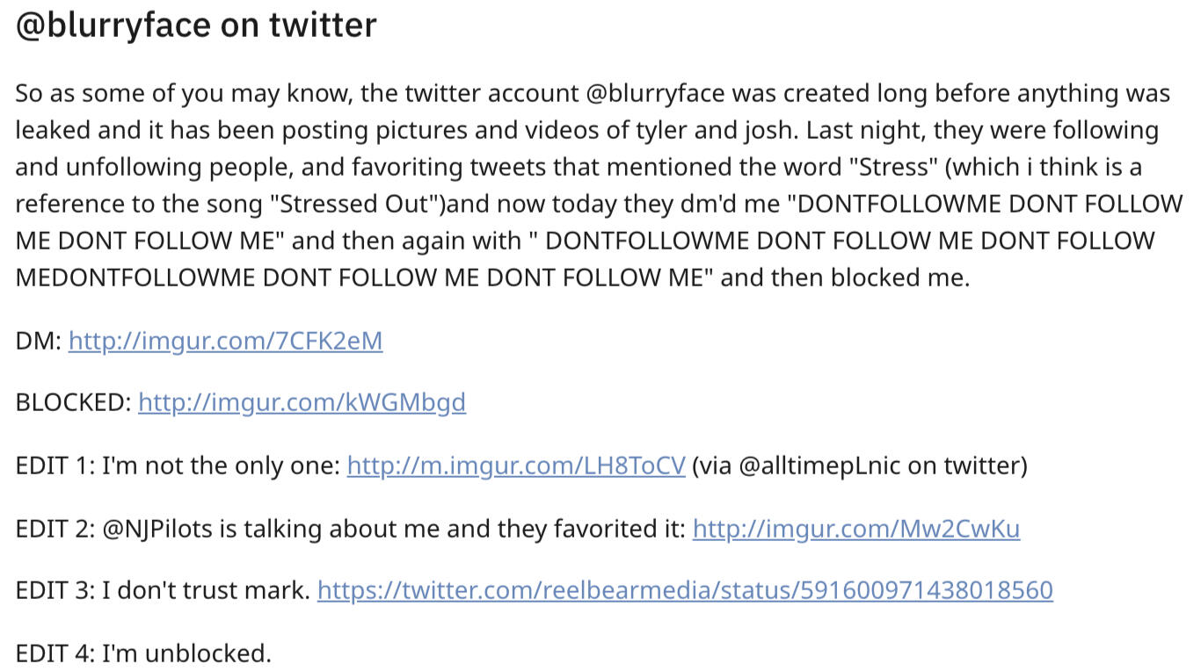
Task: Open the BLOCKED imgur link kWGMbgd
Action: [302, 403]
